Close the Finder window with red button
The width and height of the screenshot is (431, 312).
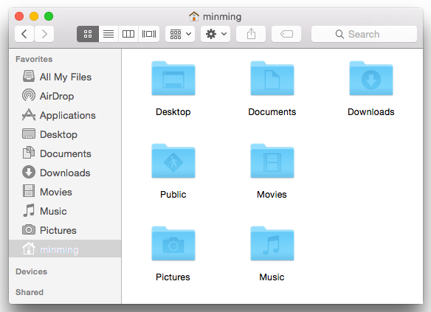[x=19, y=16]
